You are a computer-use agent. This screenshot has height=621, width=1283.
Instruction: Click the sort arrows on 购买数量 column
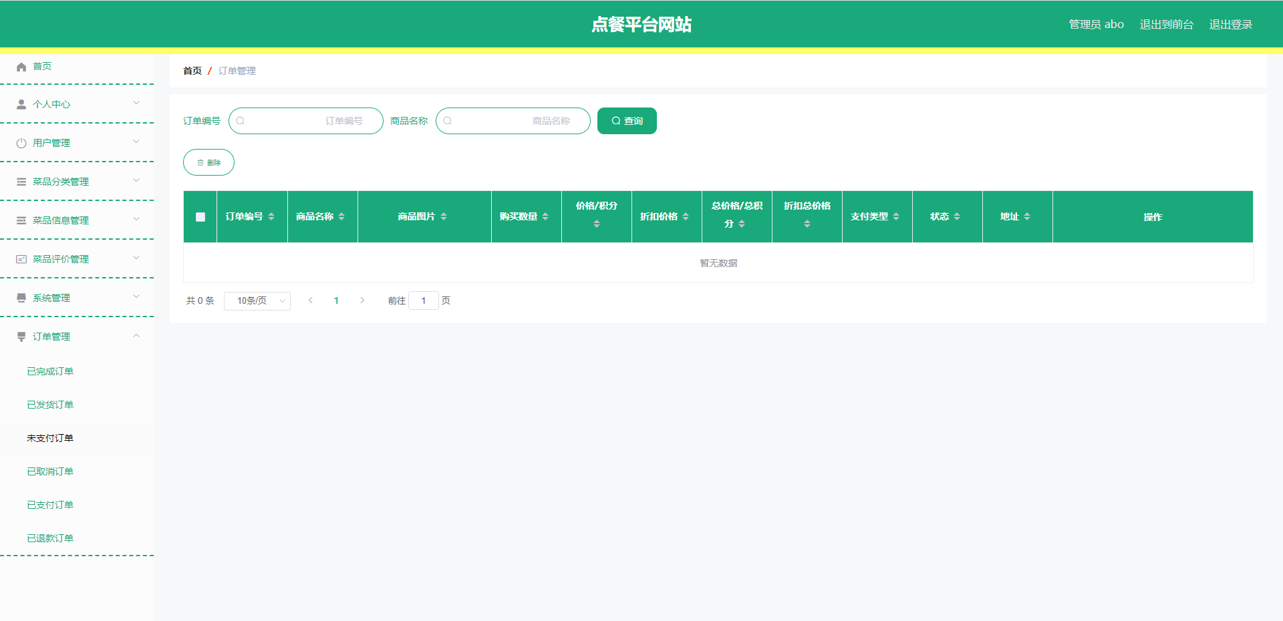pos(545,217)
